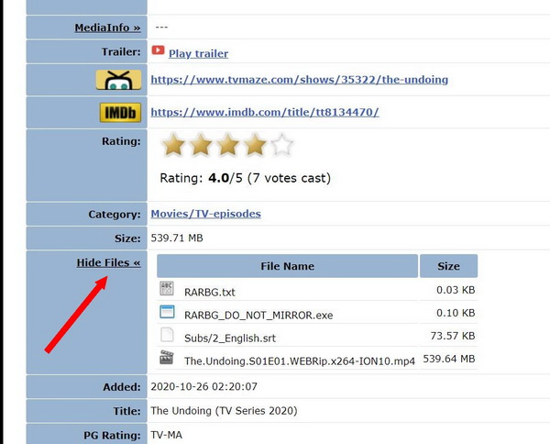Click the RARBG.txt text file icon

point(167,291)
